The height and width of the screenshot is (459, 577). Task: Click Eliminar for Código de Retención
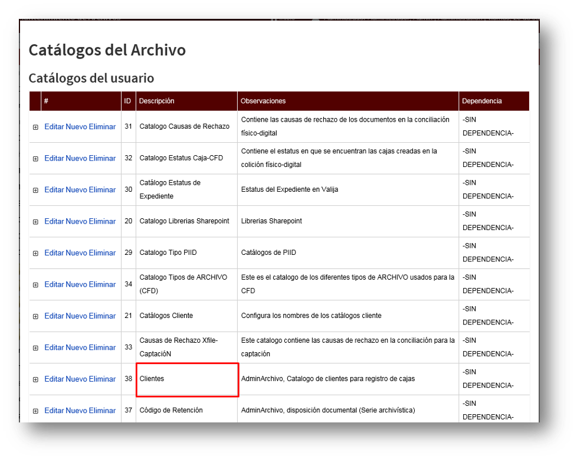(x=101, y=410)
